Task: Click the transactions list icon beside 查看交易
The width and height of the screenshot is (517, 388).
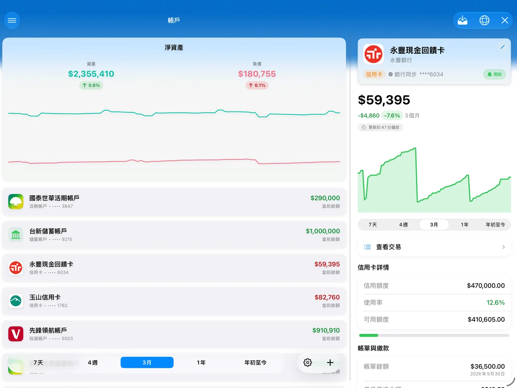Action: coord(368,247)
